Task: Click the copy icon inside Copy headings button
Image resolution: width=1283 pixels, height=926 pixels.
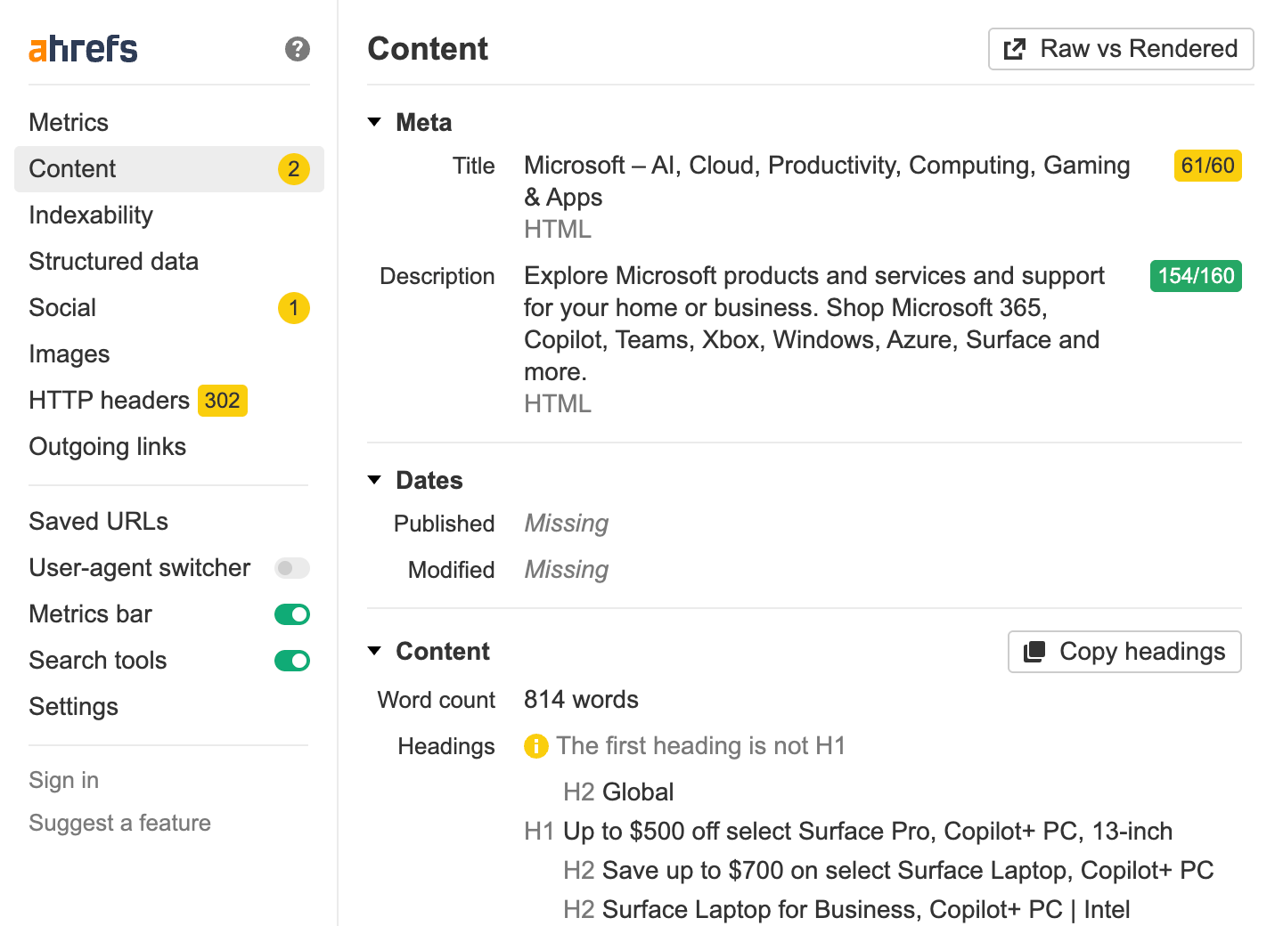Action: click(x=1035, y=651)
